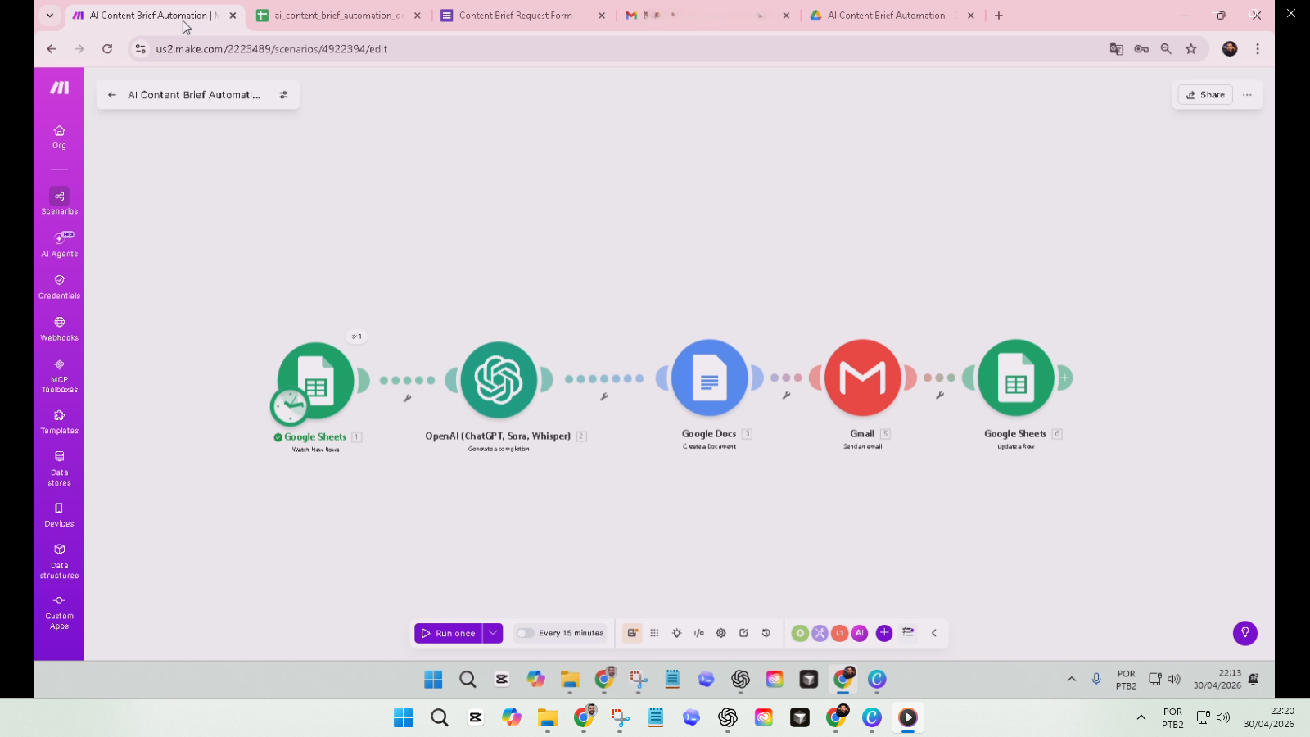This screenshot has width=1310, height=737.
Task: Click the scenario name AI Content Brief Automati...
Action: pyautogui.click(x=194, y=95)
